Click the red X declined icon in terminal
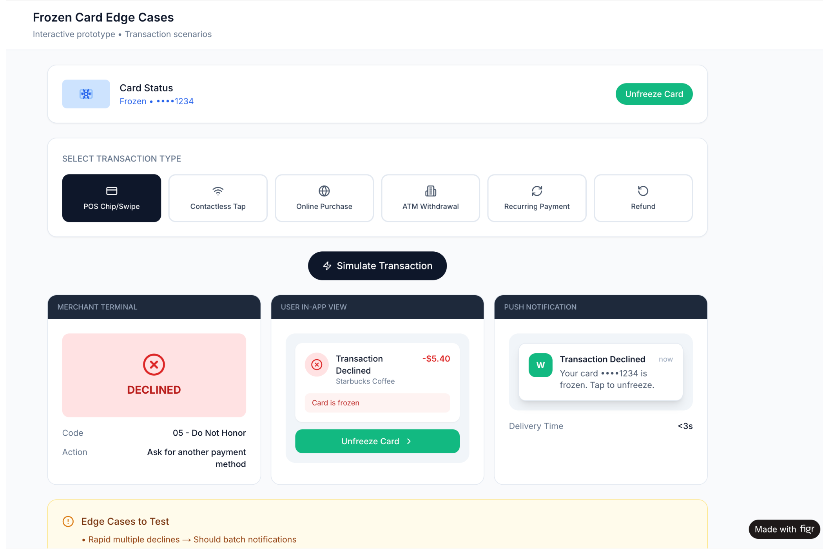This screenshot has height=549, width=823. [154, 365]
